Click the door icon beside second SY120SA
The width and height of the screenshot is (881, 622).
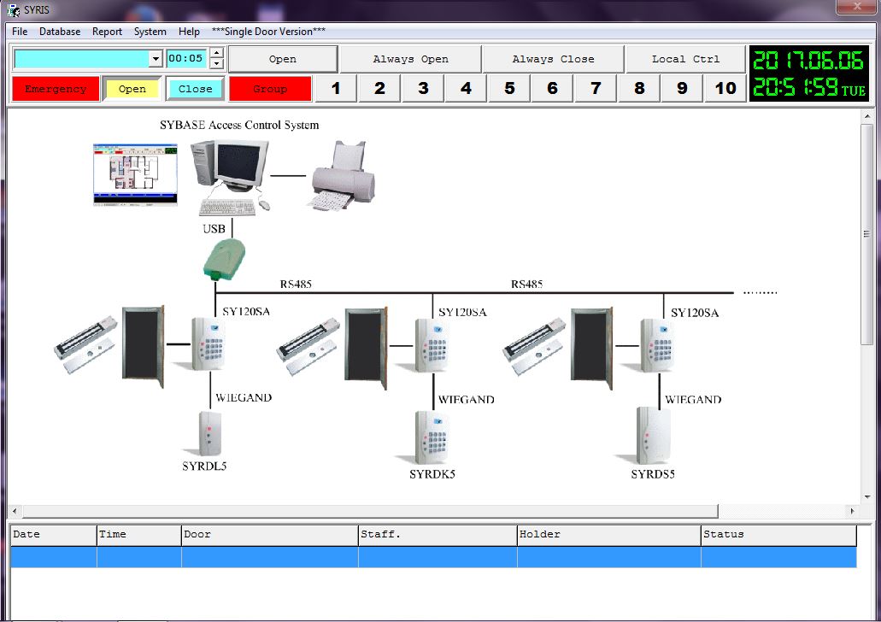367,348
